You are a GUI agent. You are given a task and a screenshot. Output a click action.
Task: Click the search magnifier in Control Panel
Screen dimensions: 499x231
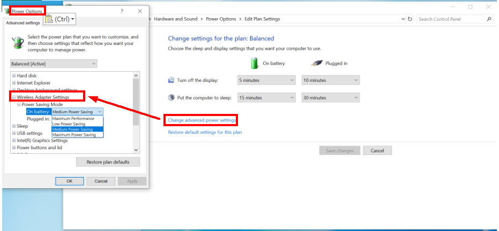[x=489, y=19]
